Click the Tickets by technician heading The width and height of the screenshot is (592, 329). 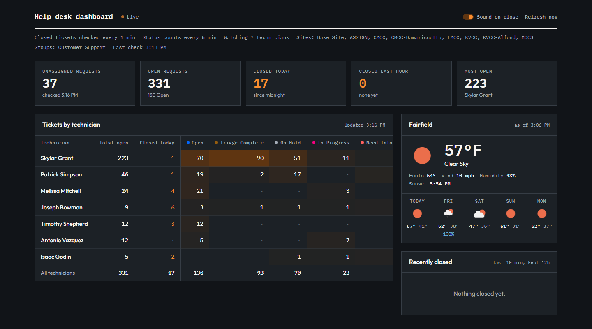click(x=71, y=125)
